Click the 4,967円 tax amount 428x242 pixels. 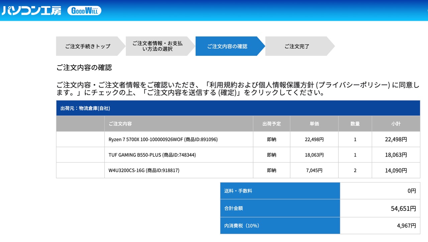click(x=407, y=226)
